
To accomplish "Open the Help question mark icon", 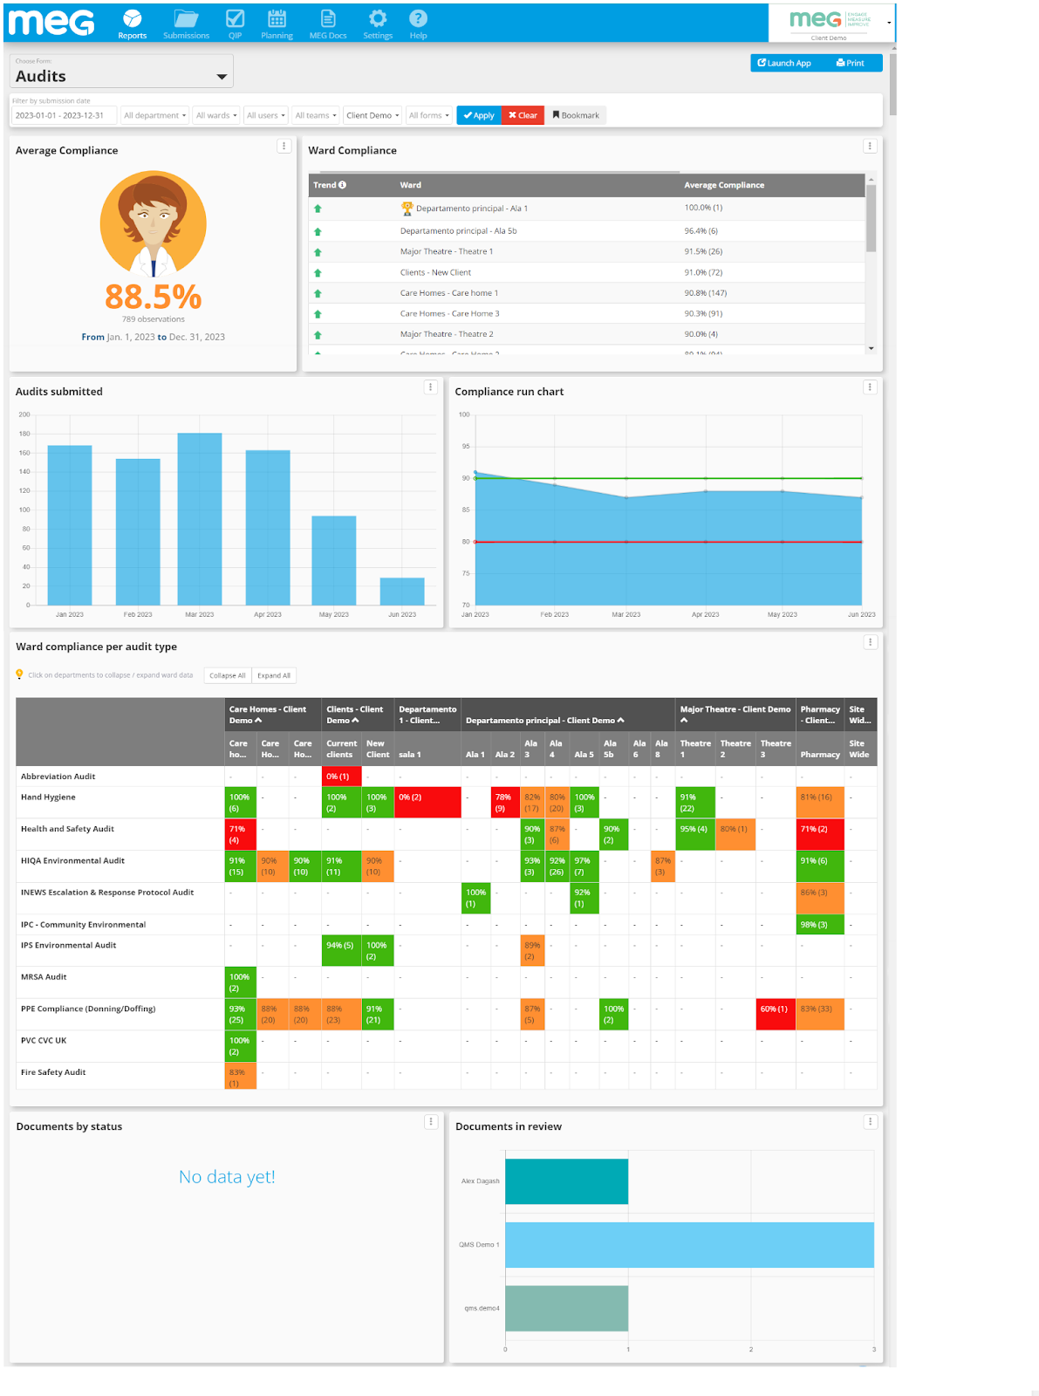I will [x=419, y=18].
